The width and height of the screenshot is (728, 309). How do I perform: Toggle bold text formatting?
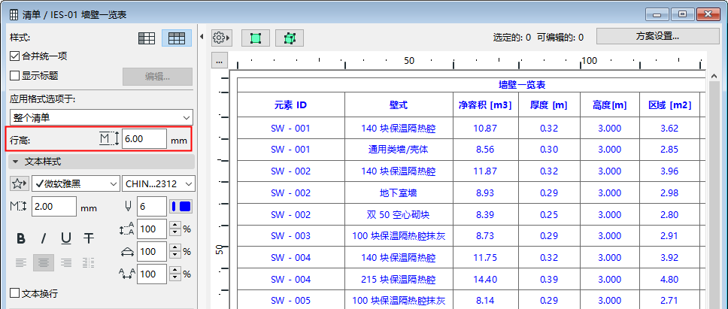coord(21,238)
